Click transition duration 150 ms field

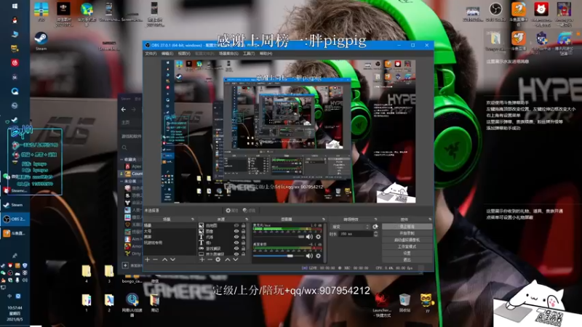pyautogui.click(x=356, y=234)
